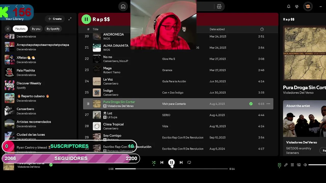Open Canserbero playlist in library
The height and width of the screenshot is (183, 326).
(x=39, y=111)
